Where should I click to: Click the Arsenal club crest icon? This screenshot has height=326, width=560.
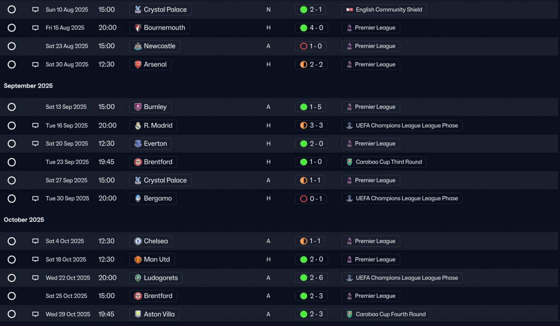[x=138, y=65]
